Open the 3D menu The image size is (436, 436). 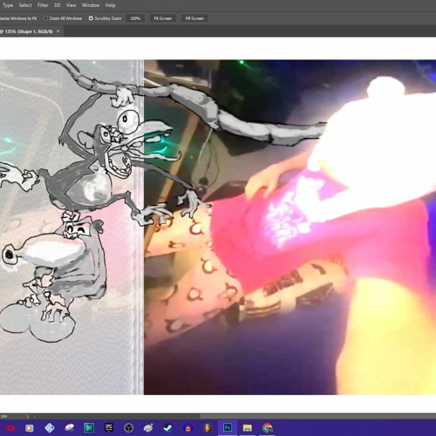(x=57, y=5)
